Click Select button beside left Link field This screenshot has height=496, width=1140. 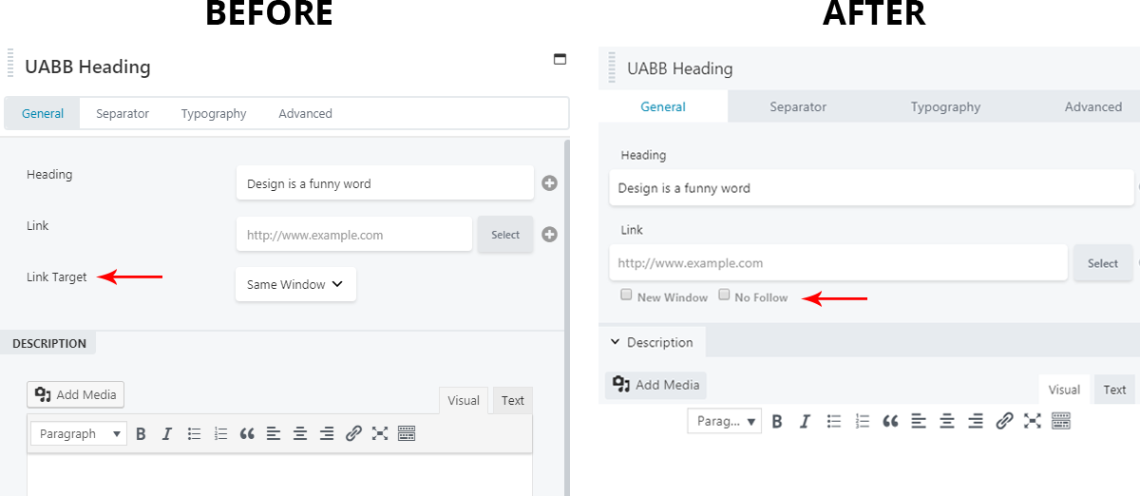pyautogui.click(x=505, y=235)
